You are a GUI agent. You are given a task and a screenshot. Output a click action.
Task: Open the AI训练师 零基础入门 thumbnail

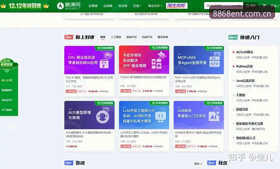199,115
